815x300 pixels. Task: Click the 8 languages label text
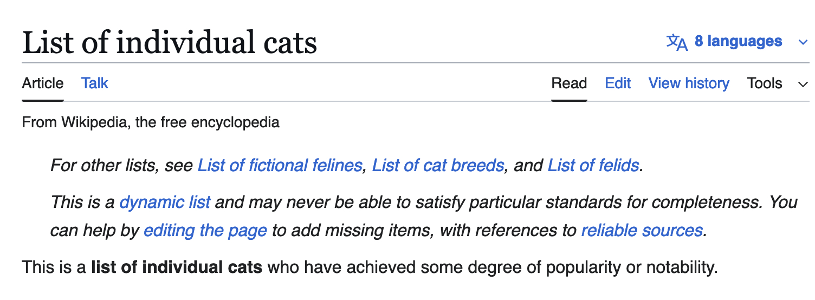[739, 42]
